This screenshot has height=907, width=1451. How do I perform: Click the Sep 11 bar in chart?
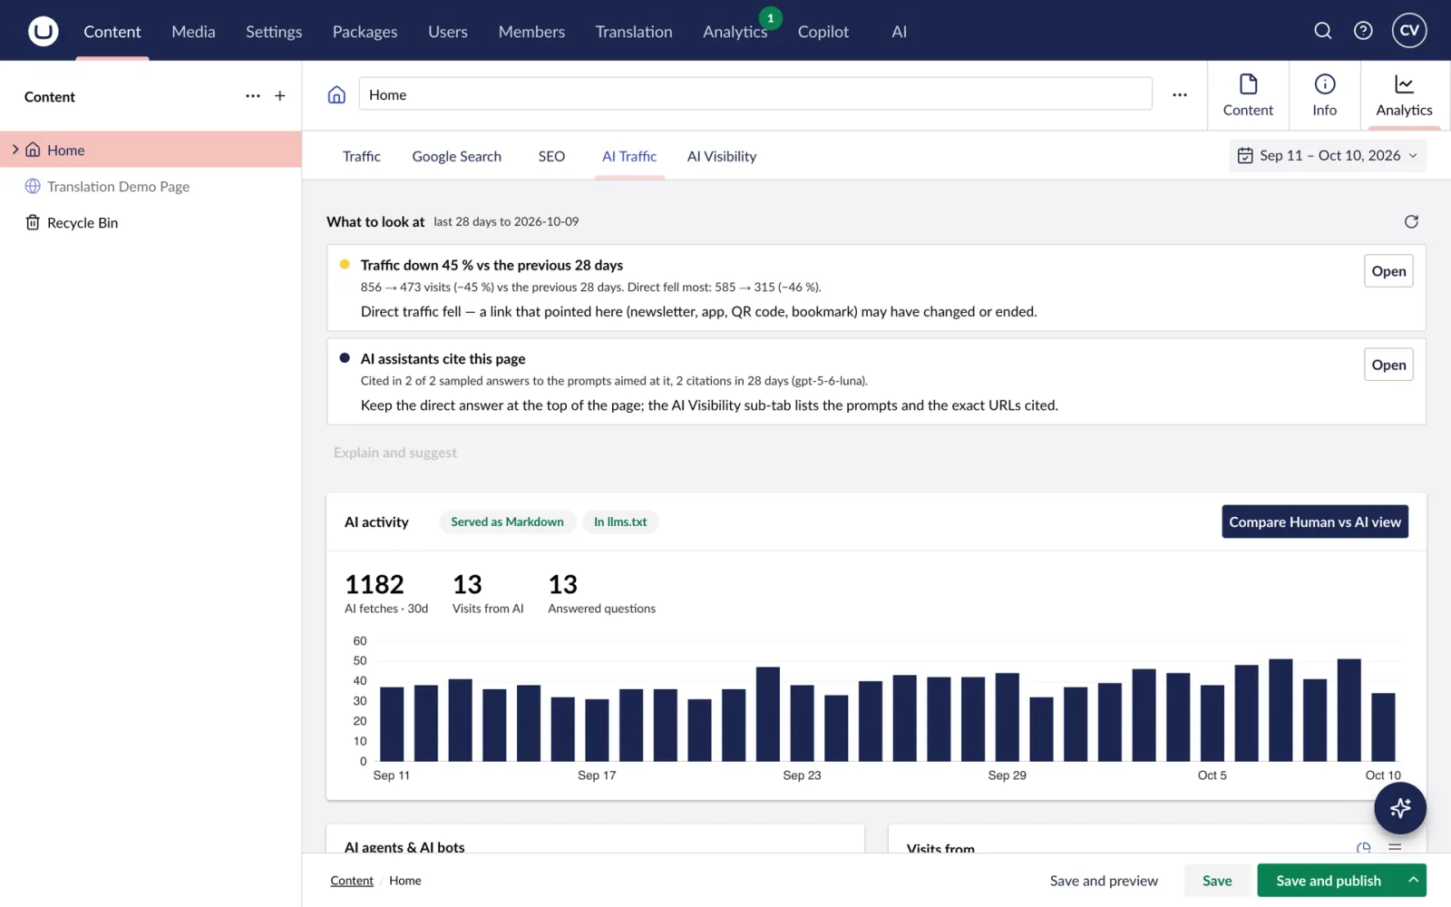[392, 724]
